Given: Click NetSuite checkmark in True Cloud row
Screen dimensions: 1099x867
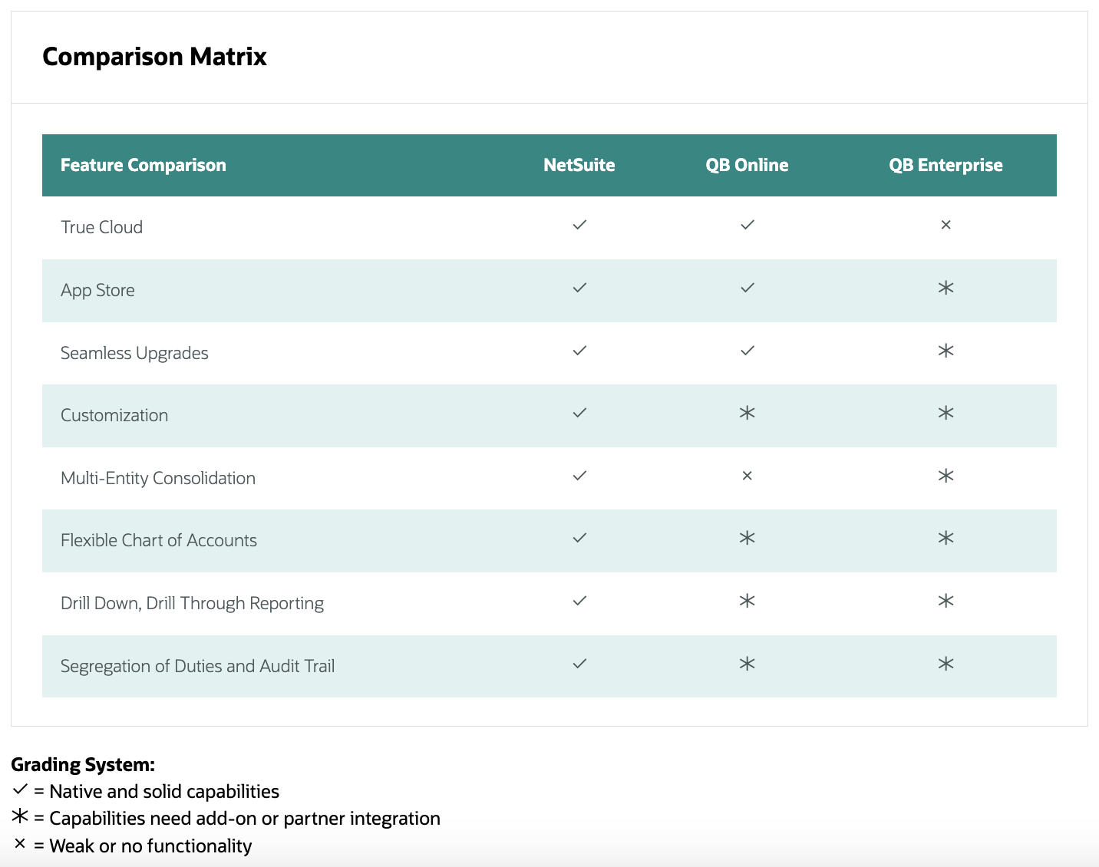Looking at the screenshot, I should pyautogui.click(x=579, y=225).
